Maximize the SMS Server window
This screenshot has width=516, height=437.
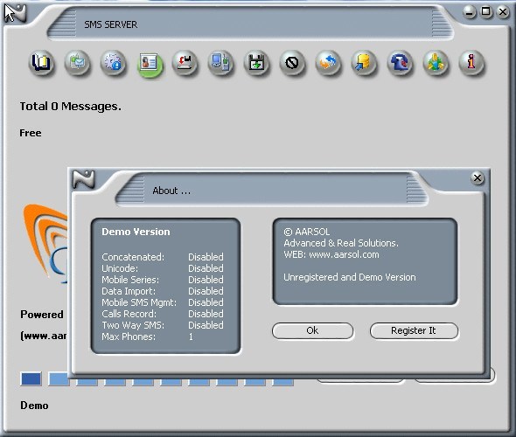(486, 12)
